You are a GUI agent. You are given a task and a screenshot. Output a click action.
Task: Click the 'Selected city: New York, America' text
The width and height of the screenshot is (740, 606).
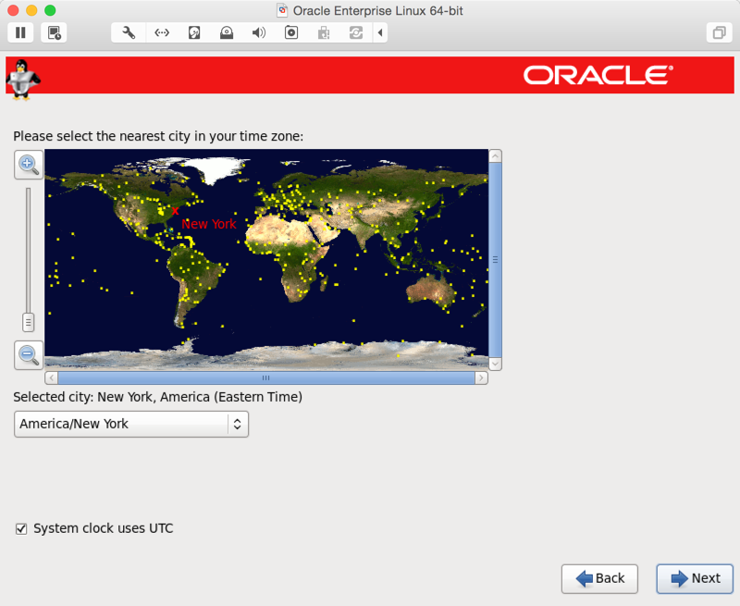point(157,397)
